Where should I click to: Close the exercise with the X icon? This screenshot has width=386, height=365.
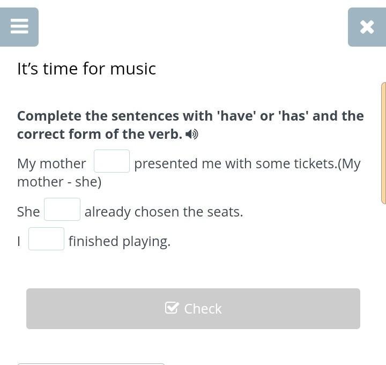click(367, 27)
